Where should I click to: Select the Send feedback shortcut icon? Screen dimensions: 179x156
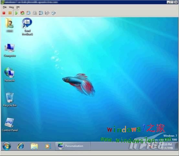(x=27, y=23)
